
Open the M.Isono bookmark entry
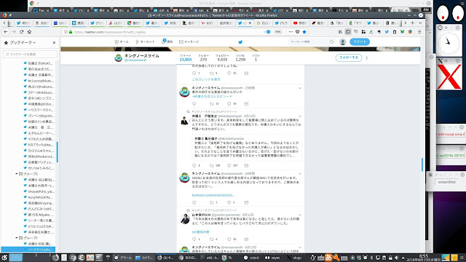tap(39, 81)
